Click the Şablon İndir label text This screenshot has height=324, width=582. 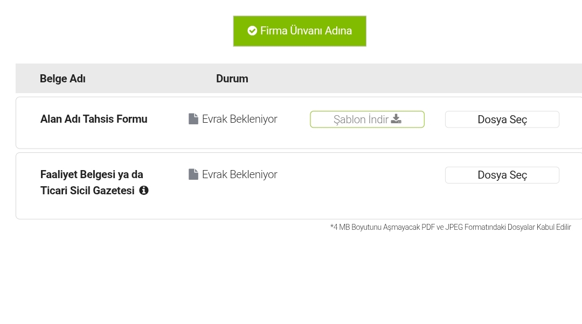pyautogui.click(x=361, y=119)
